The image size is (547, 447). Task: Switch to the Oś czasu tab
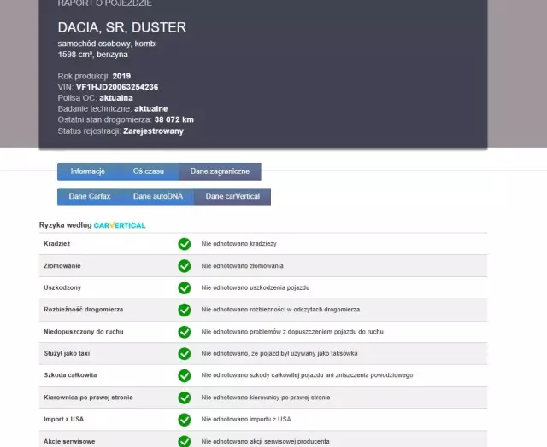(x=148, y=171)
